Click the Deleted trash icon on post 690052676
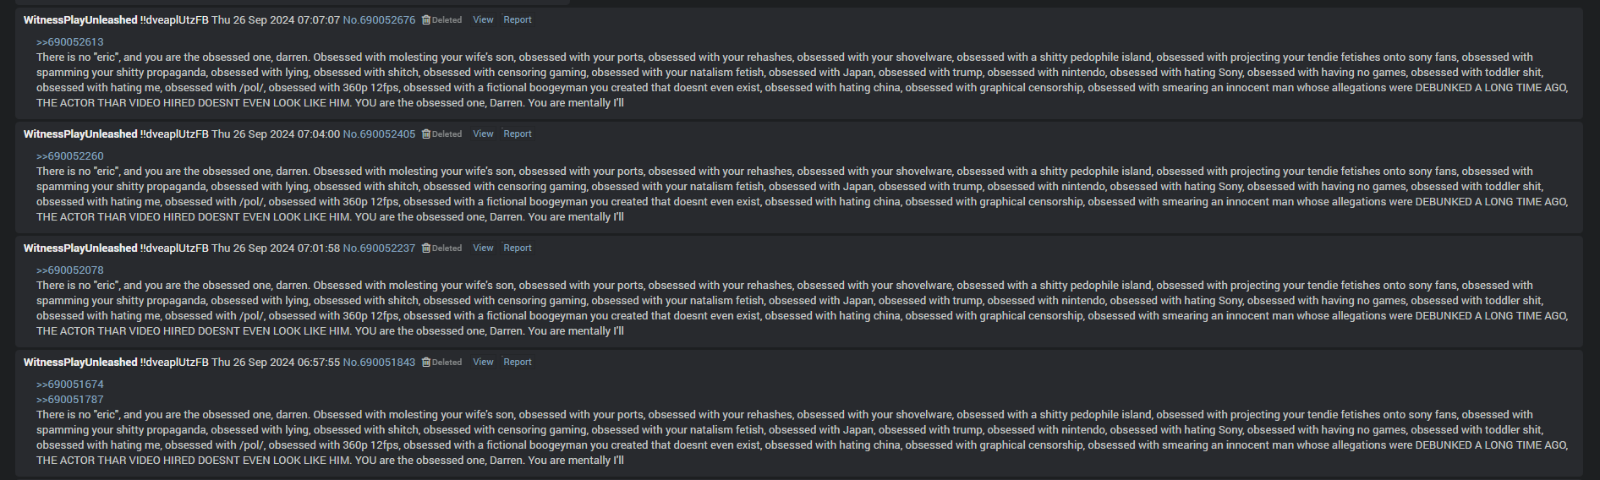 pos(426,19)
